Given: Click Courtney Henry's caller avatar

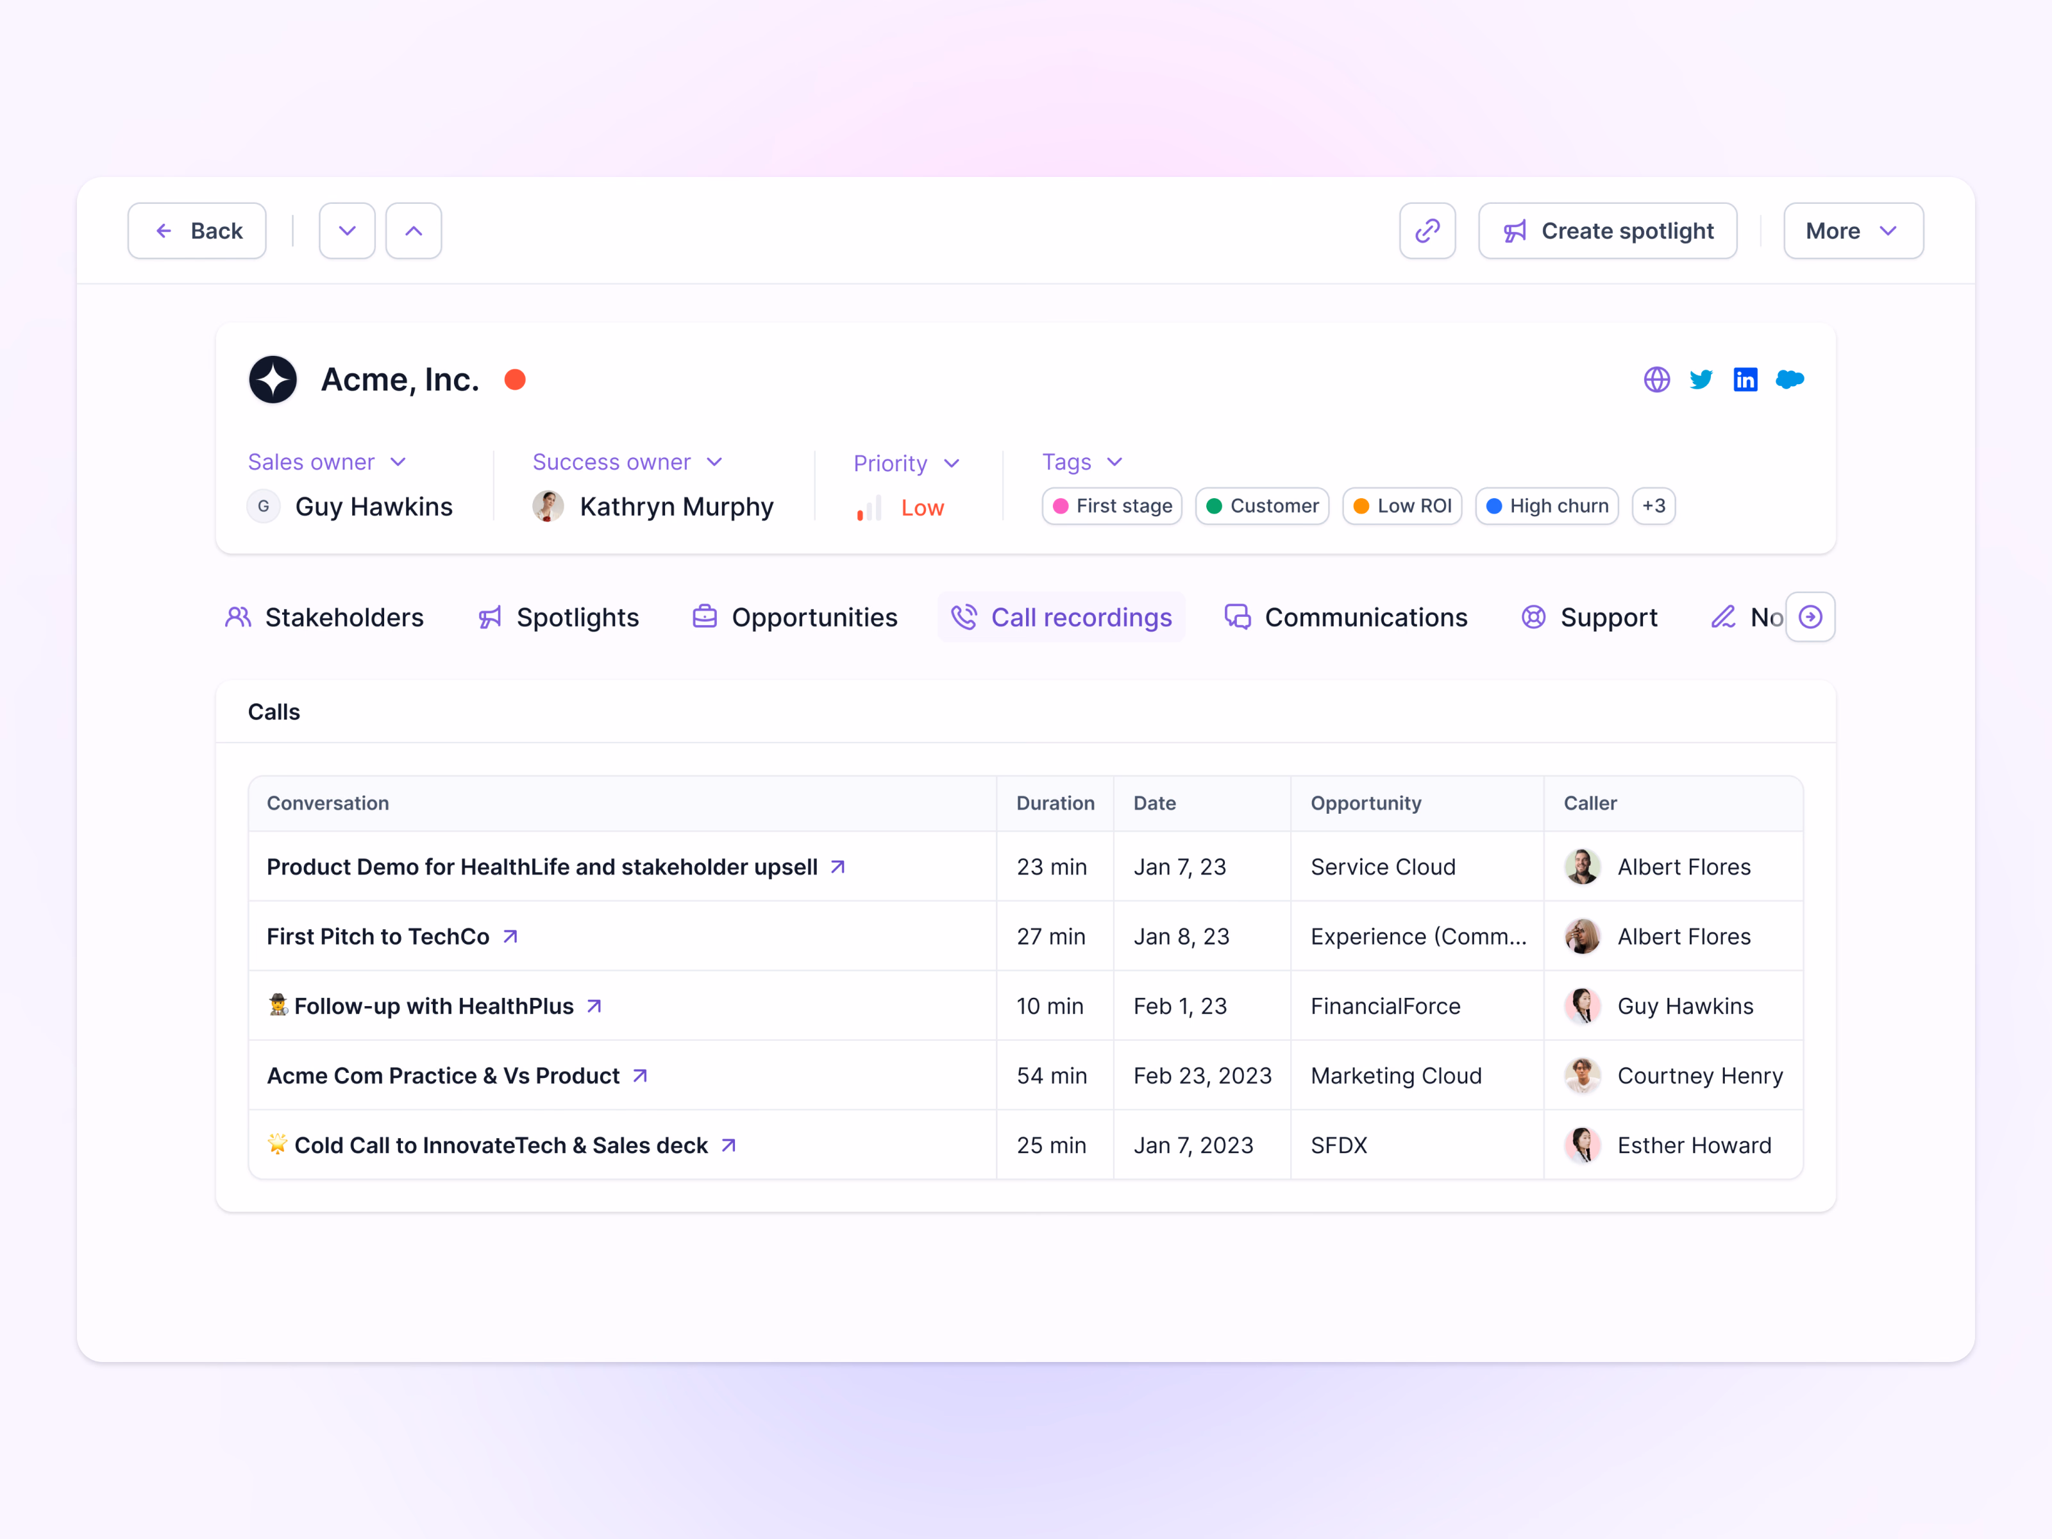Looking at the screenshot, I should pyautogui.click(x=1582, y=1075).
